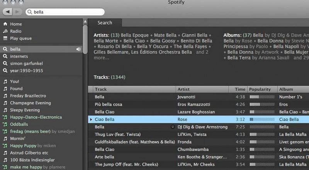Viewport: 309px width, 170px height.
Task: Sort by the Popularity column header
Action: [262, 89]
